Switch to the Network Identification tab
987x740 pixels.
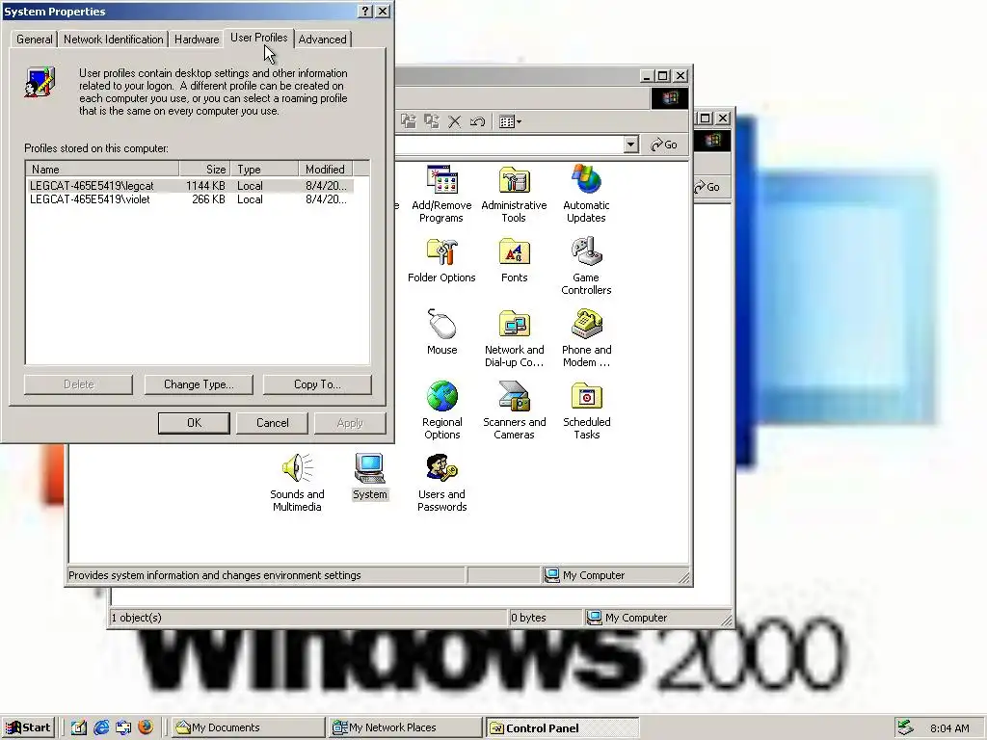tap(114, 39)
